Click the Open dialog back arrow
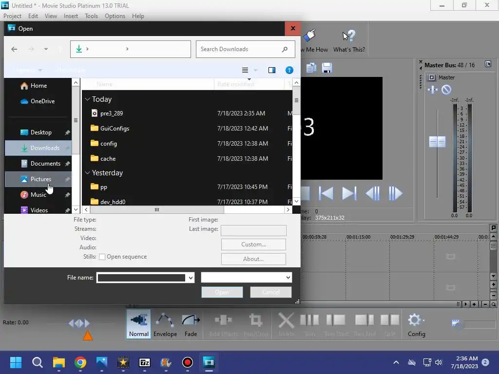Viewport: 499px width, 374px height. click(14, 49)
